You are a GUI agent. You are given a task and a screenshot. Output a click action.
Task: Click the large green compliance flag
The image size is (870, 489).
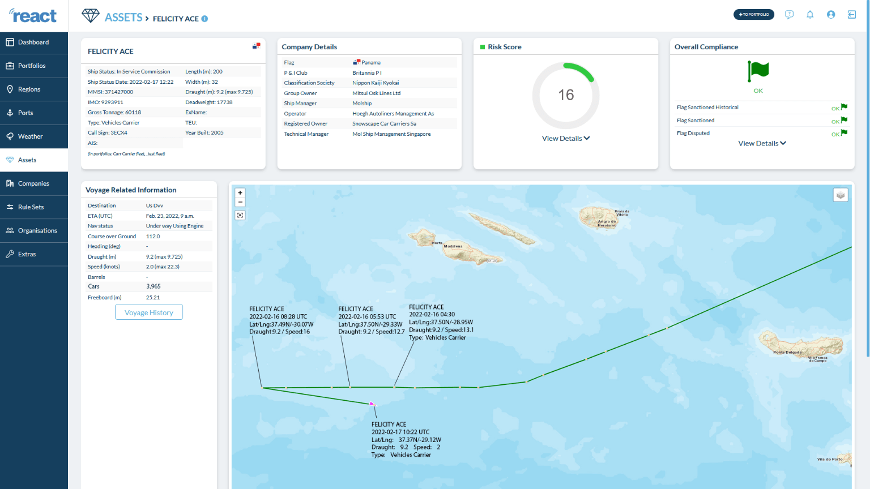coord(758,71)
